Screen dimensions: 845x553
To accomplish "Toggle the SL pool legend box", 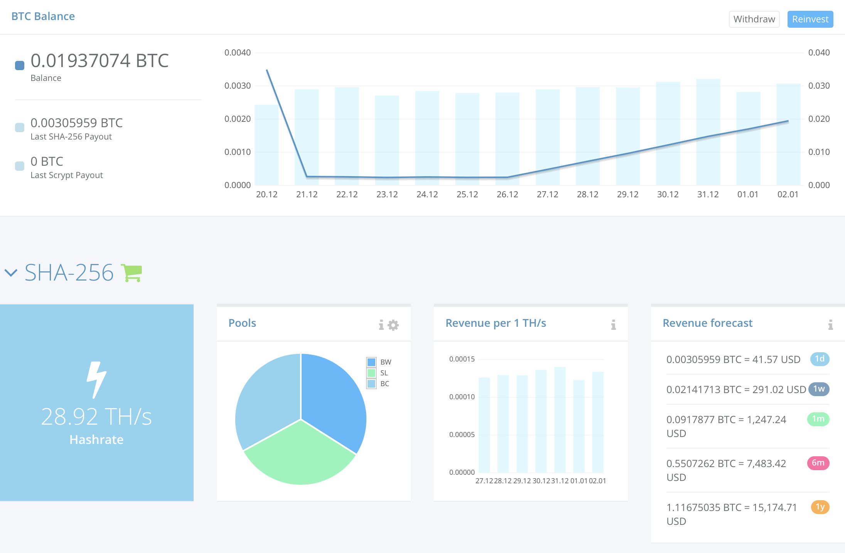I will (371, 373).
